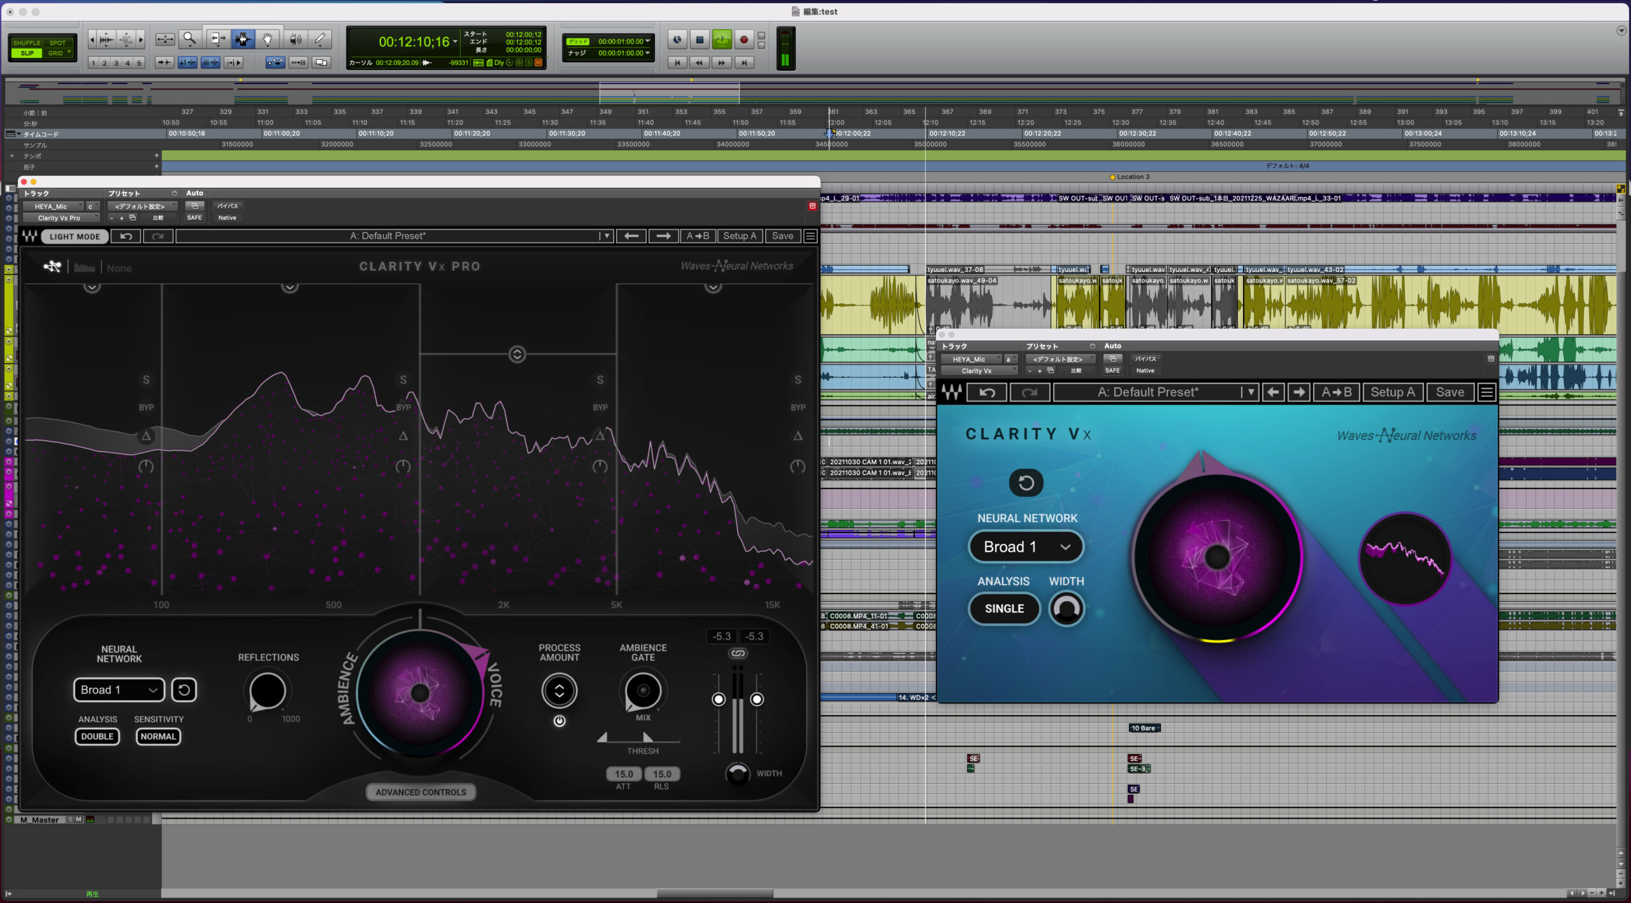Viewport: 1631px width, 903px height.
Task: Click Setup A in Clarity Vx Pro toolbar
Action: click(x=740, y=236)
